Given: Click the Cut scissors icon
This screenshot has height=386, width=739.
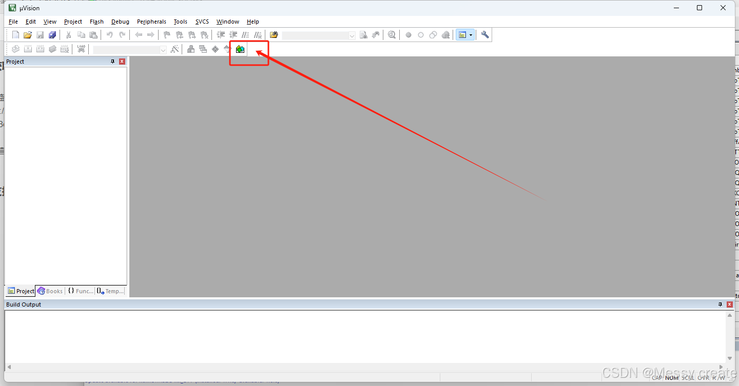Looking at the screenshot, I should click(68, 35).
